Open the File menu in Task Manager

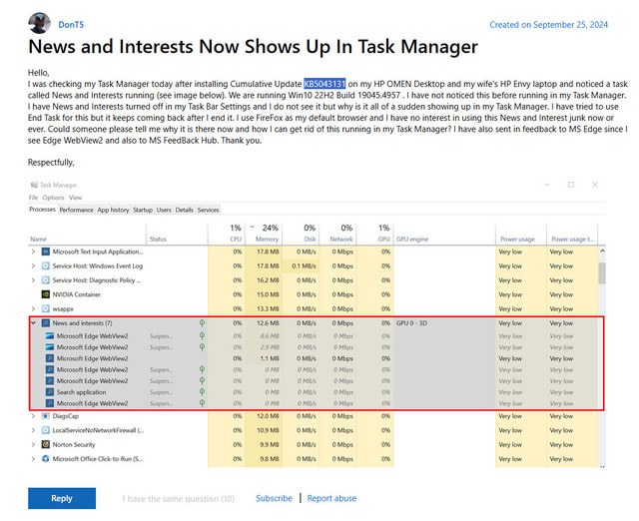coord(33,198)
